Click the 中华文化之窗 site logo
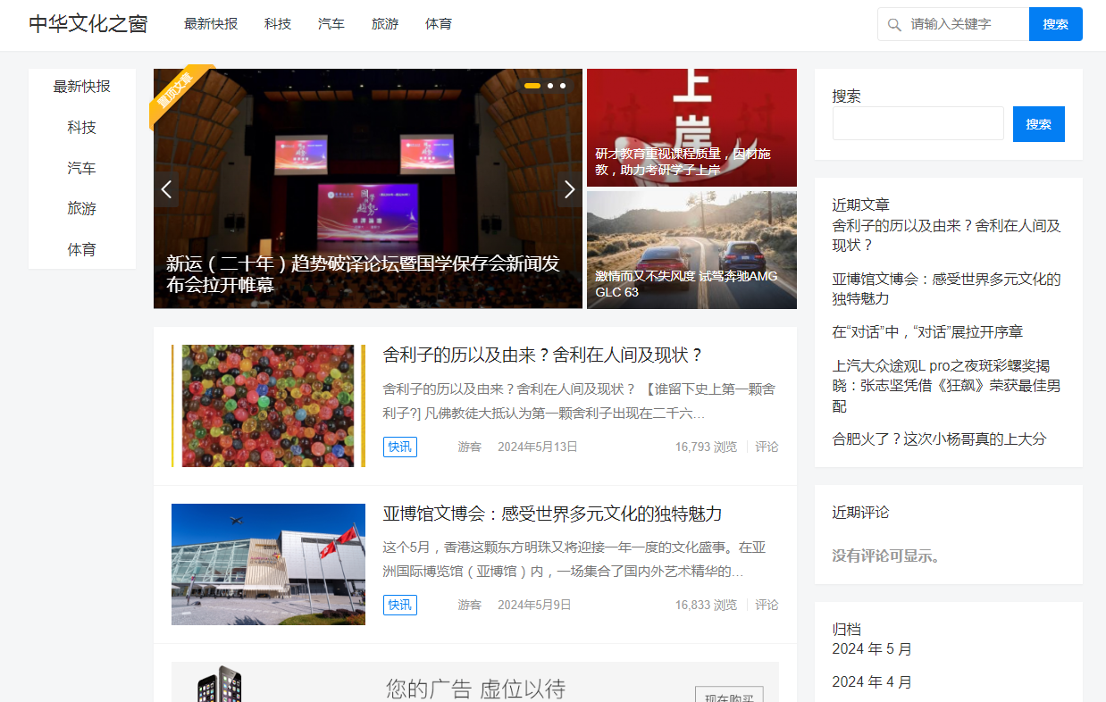Screen dimensions: 1106x702 click(x=88, y=24)
